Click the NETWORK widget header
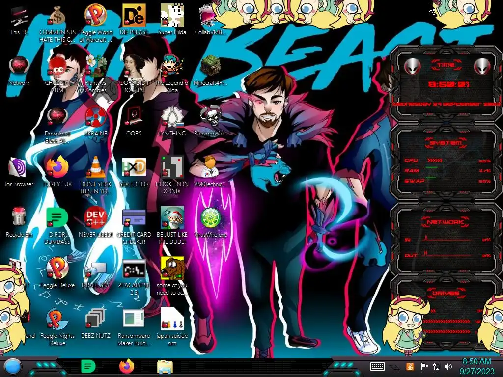 [446, 222]
